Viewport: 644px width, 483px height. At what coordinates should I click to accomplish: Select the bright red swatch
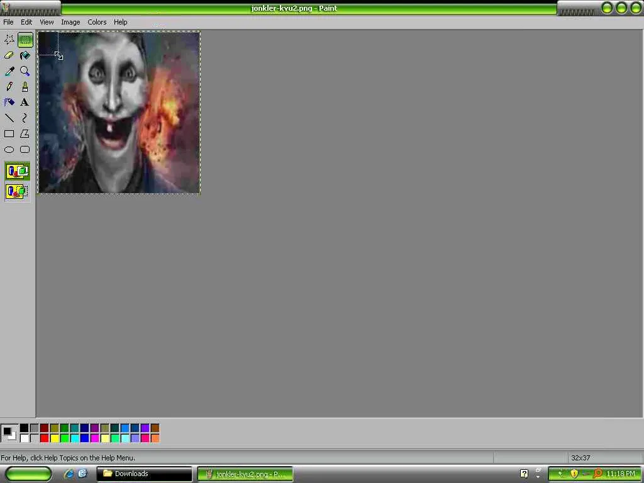click(x=45, y=438)
